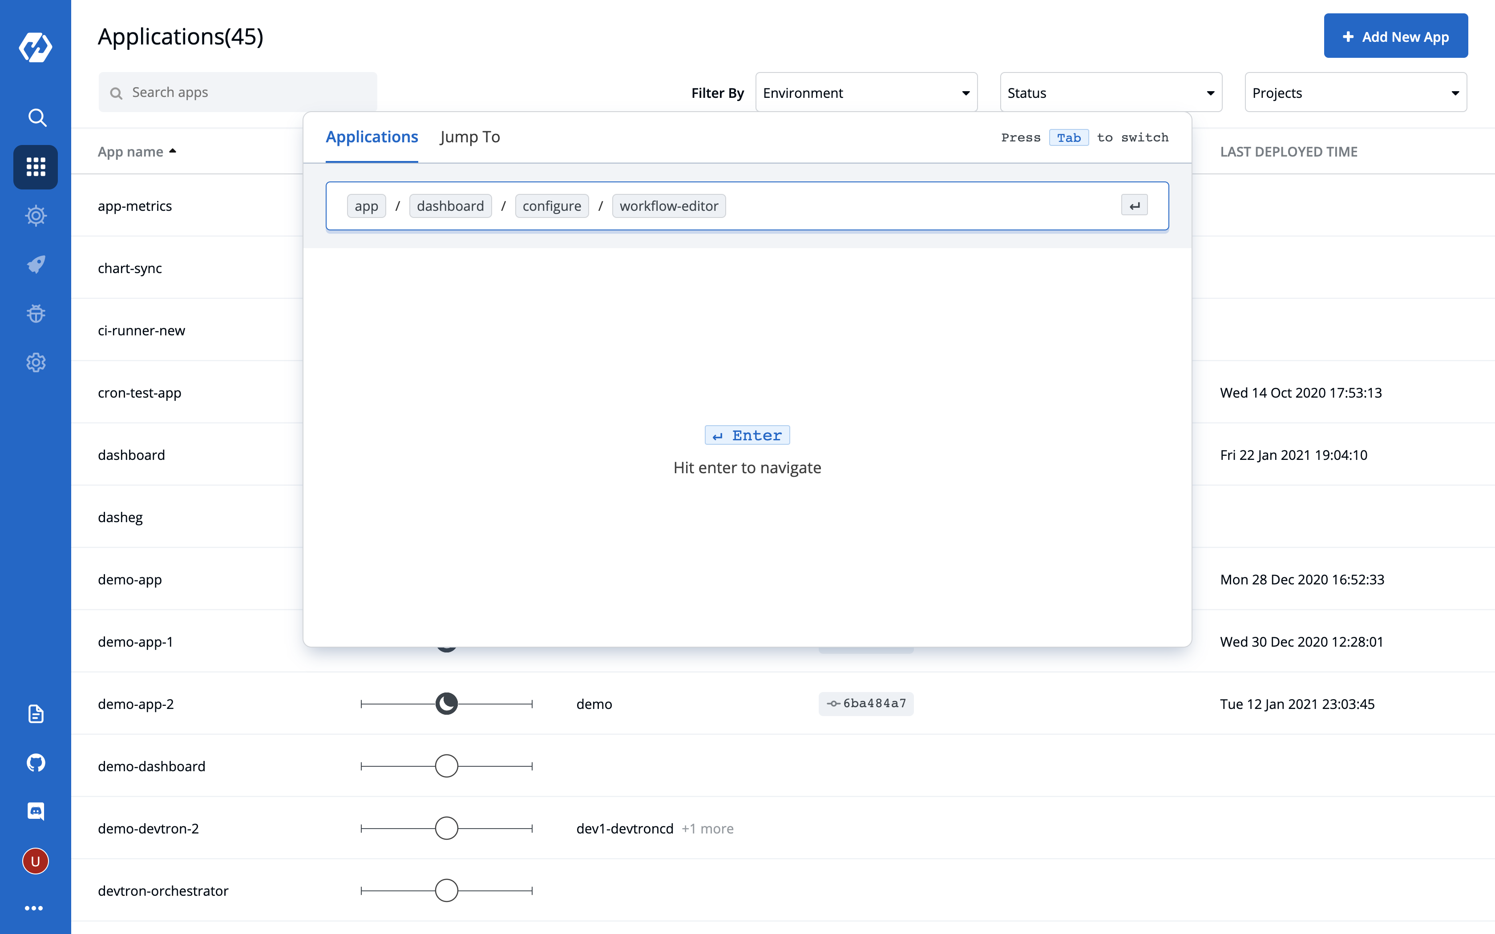This screenshot has width=1495, height=934.
Task: Click the Search apps input field
Action: [x=238, y=93]
